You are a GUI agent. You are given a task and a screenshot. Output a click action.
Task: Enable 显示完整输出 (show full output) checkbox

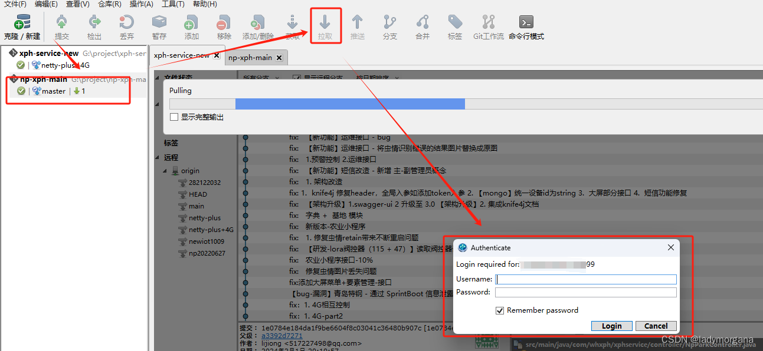tap(173, 117)
